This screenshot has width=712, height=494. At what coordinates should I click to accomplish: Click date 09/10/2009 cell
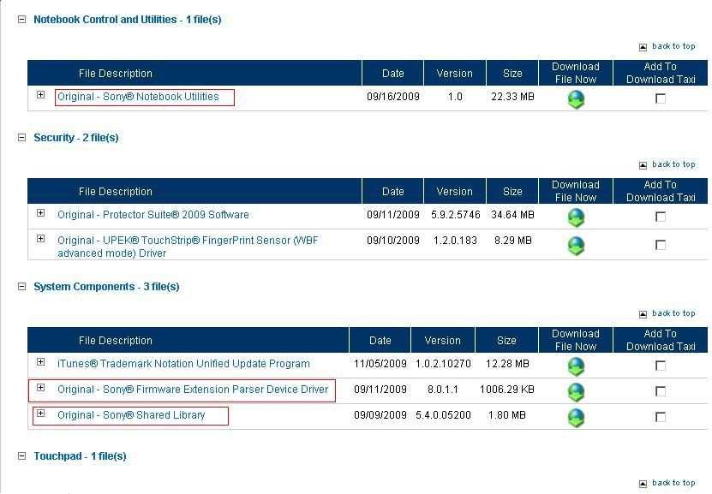tap(393, 241)
